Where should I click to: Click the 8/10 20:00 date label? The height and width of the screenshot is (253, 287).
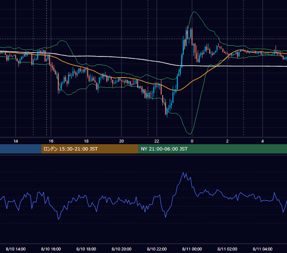122,249
